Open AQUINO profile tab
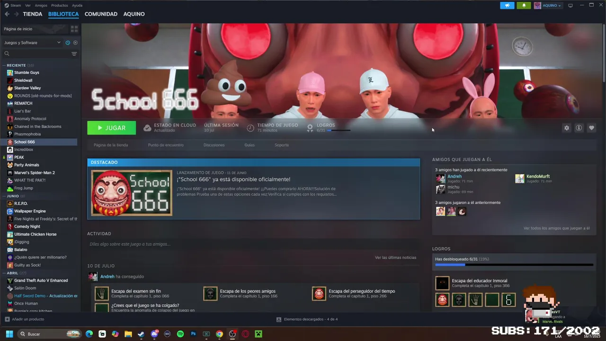This screenshot has height=341, width=606. [x=134, y=14]
